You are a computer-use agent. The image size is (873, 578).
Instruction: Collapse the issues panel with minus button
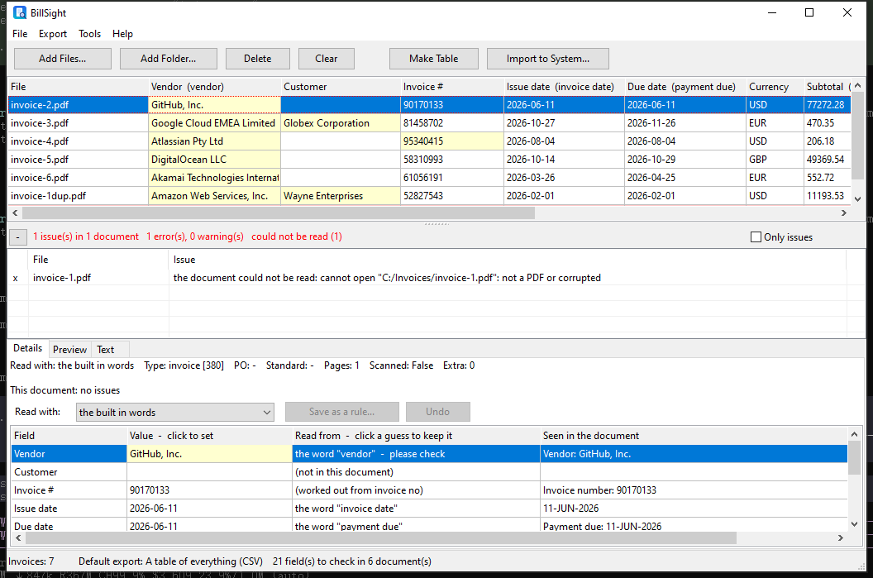[x=18, y=237]
